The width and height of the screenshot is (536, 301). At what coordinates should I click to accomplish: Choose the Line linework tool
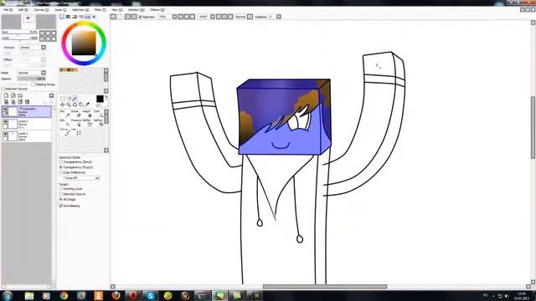tap(76, 132)
